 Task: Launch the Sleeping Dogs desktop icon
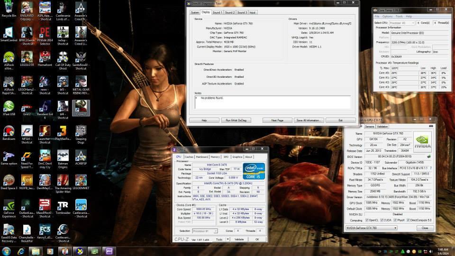[81, 135]
